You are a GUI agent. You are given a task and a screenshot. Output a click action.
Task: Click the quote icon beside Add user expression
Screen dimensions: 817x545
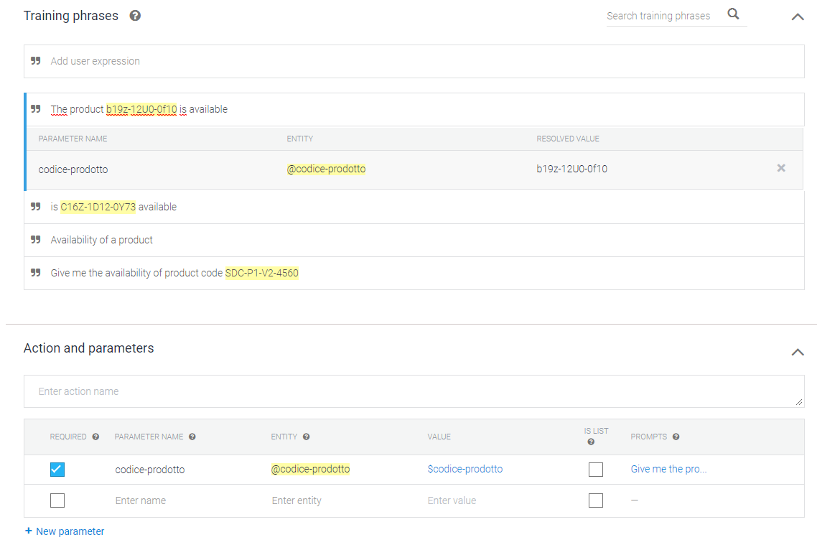[35, 61]
